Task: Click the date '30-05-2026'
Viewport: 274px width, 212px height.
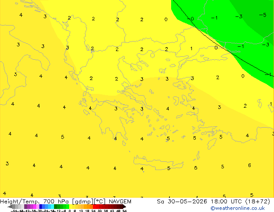Action: 187,202
